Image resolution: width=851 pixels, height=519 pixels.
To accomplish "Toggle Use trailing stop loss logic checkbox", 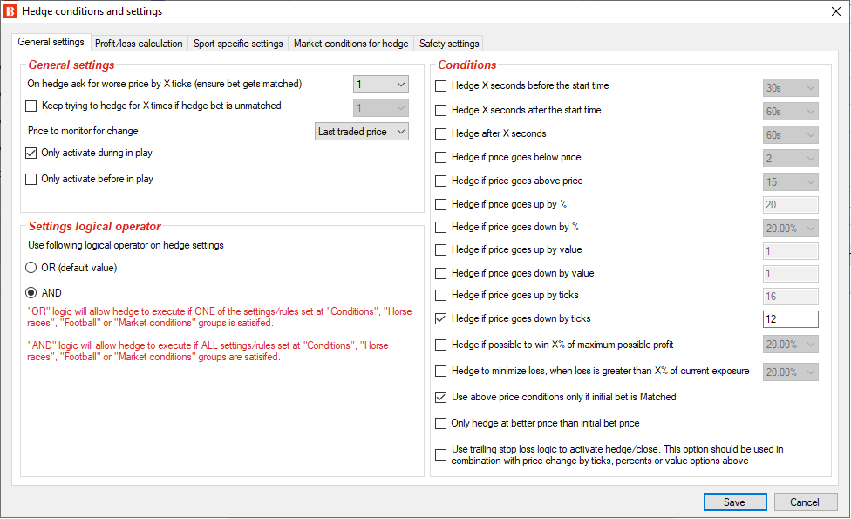I will click(x=440, y=455).
